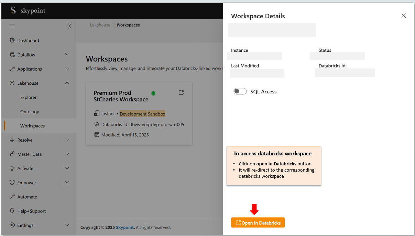
Task: Collapse the Lakehouse section chevron
Action: pyautogui.click(x=67, y=83)
